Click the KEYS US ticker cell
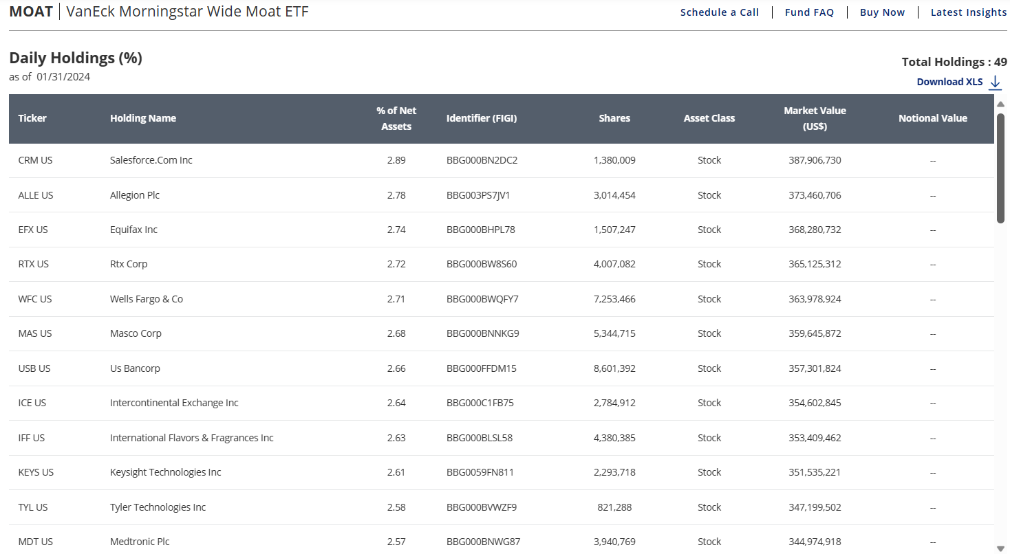1010x554 pixels. tap(36, 472)
